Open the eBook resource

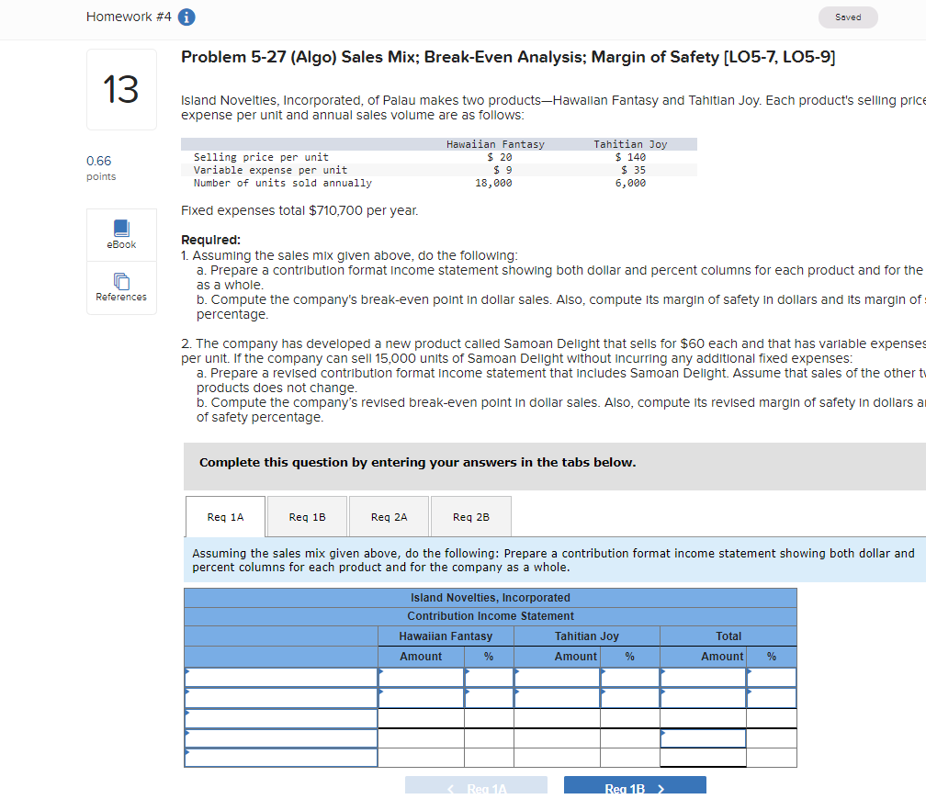(x=120, y=234)
